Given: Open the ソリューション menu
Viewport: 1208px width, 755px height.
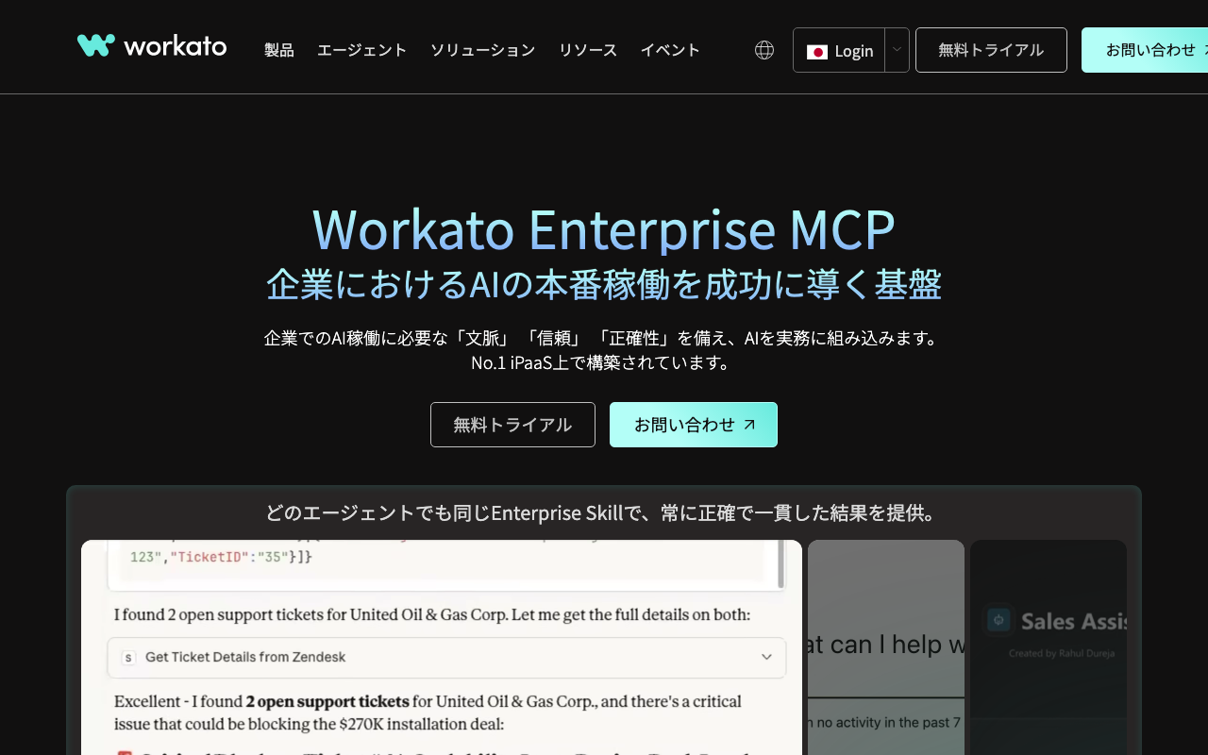Looking at the screenshot, I should pos(482,50).
